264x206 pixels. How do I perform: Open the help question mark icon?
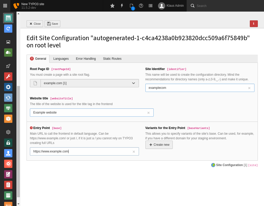pyautogui.click(x=141, y=6)
